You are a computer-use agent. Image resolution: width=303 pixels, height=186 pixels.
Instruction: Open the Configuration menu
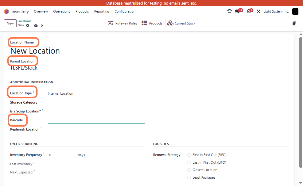tap(125, 11)
